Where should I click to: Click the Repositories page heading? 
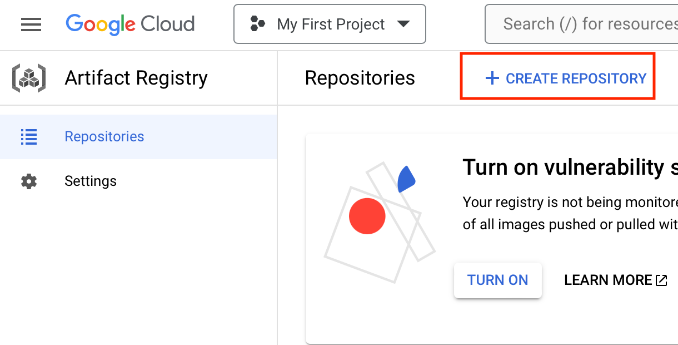360,78
